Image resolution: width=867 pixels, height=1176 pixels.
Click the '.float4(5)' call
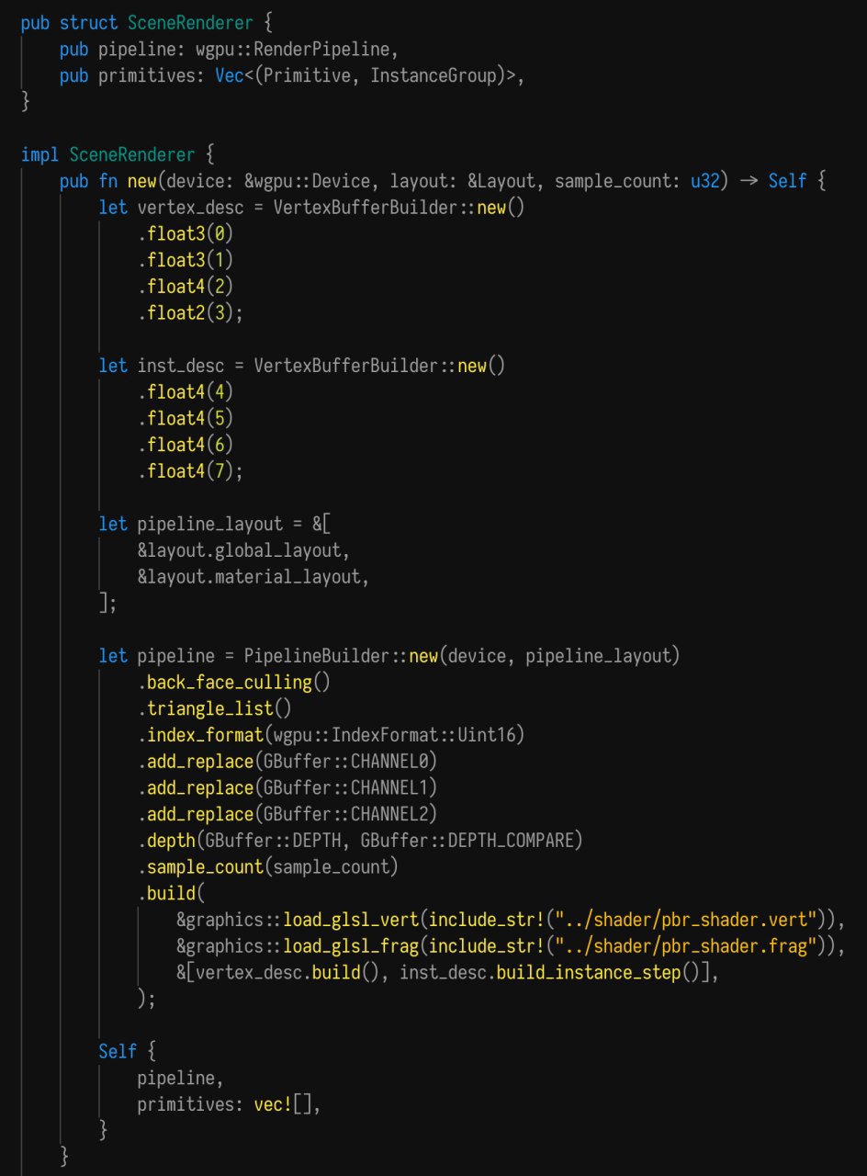pos(185,419)
